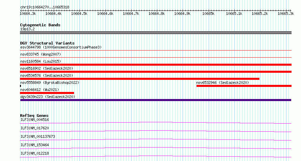
Task: Open nsv6532946 (Sedlazeck2020) variant label
Action: [223, 83]
